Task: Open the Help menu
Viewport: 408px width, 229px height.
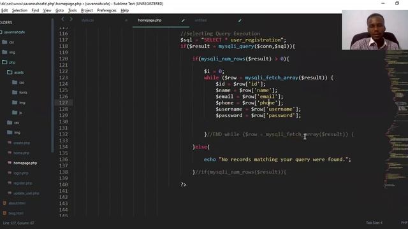Action: 125,10
